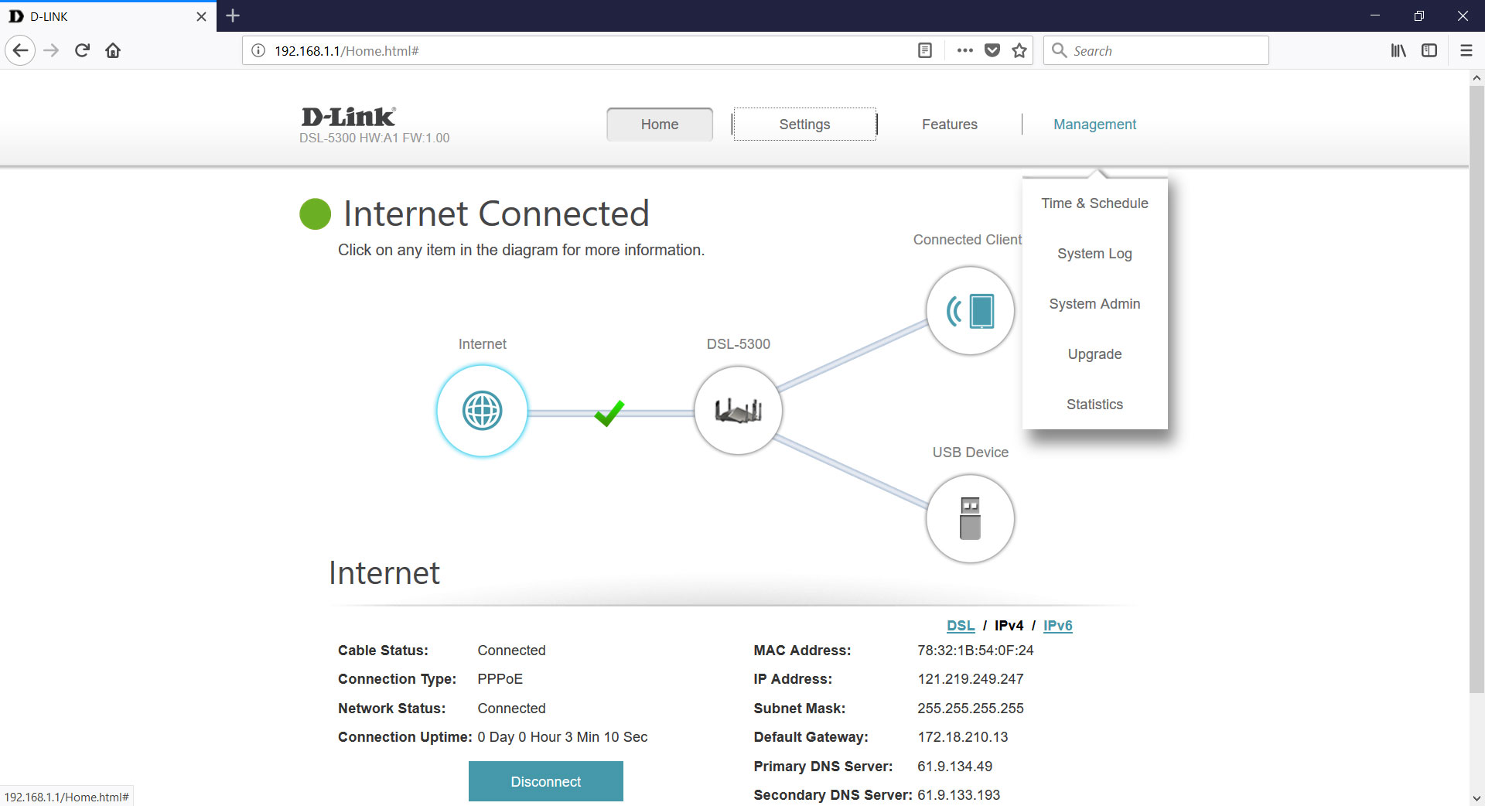Select System Log from Management menu
This screenshot has width=1485, height=806.
[x=1094, y=254]
